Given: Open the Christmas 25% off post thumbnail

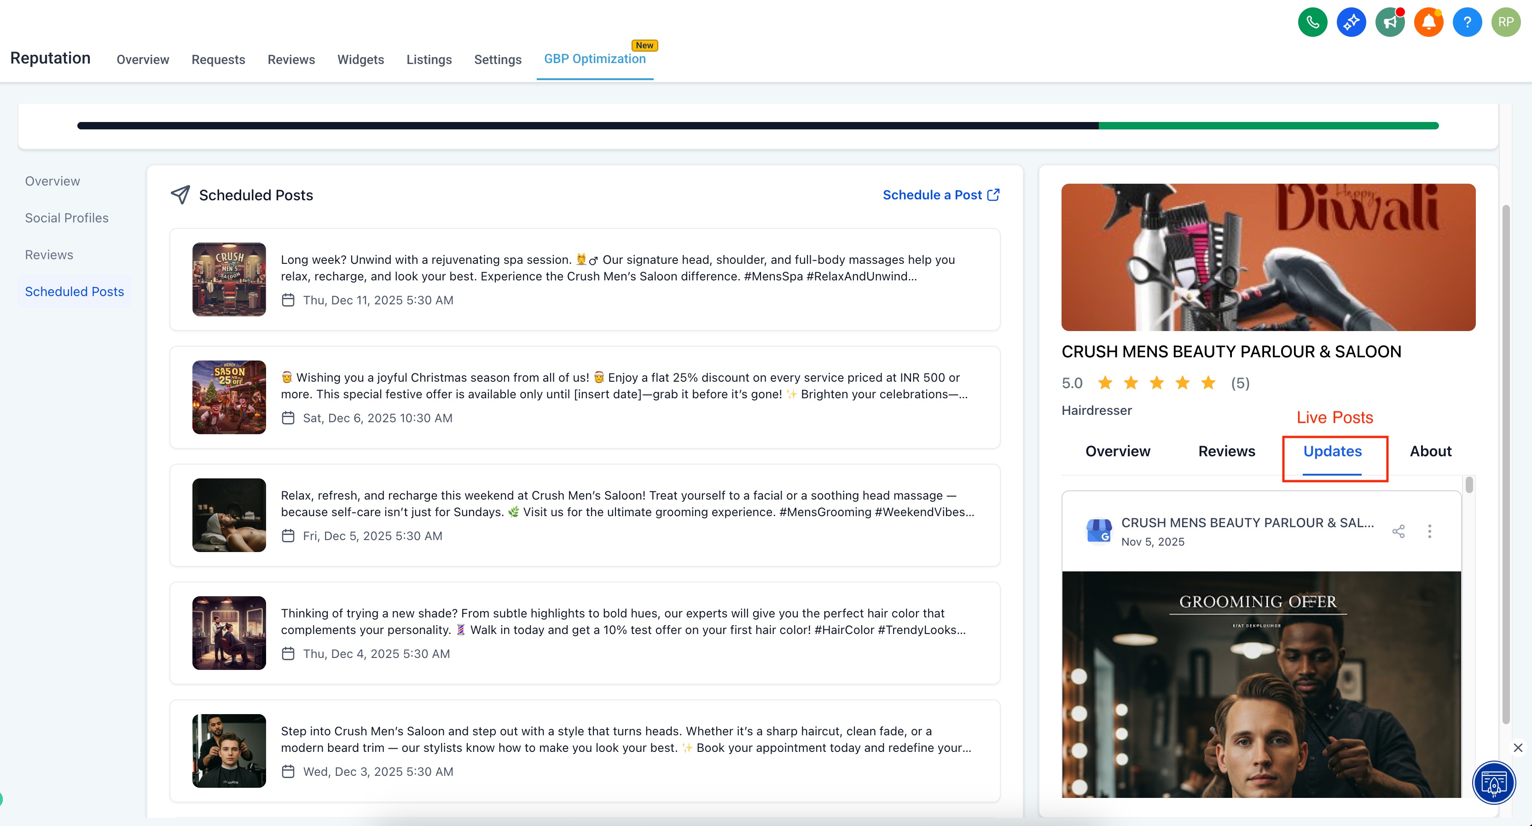Looking at the screenshot, I should (229, 397).
